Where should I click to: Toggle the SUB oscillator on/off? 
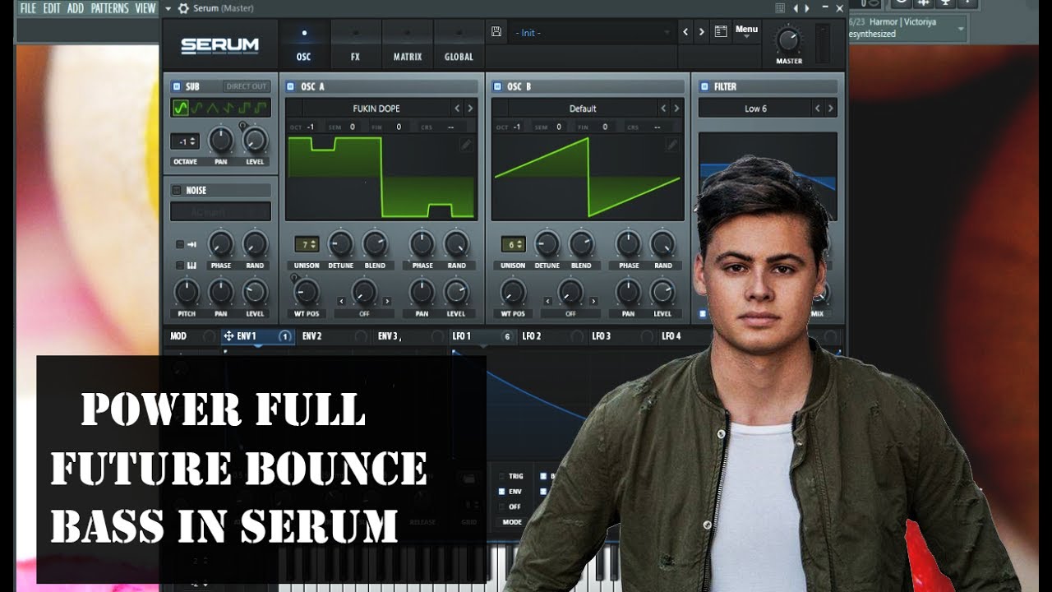coord(176,86)
